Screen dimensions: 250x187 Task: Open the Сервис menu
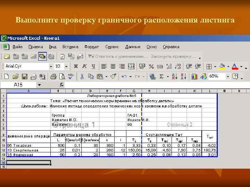(x=112, y=47)
